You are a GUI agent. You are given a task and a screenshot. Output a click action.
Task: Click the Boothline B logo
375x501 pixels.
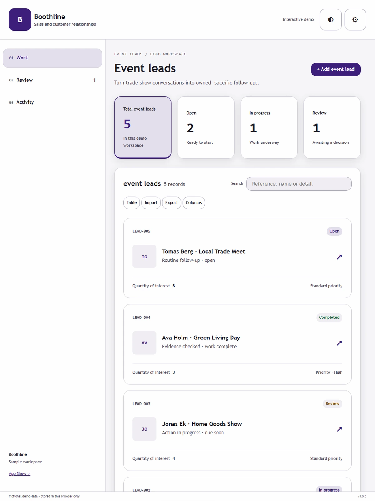(20, 19)
